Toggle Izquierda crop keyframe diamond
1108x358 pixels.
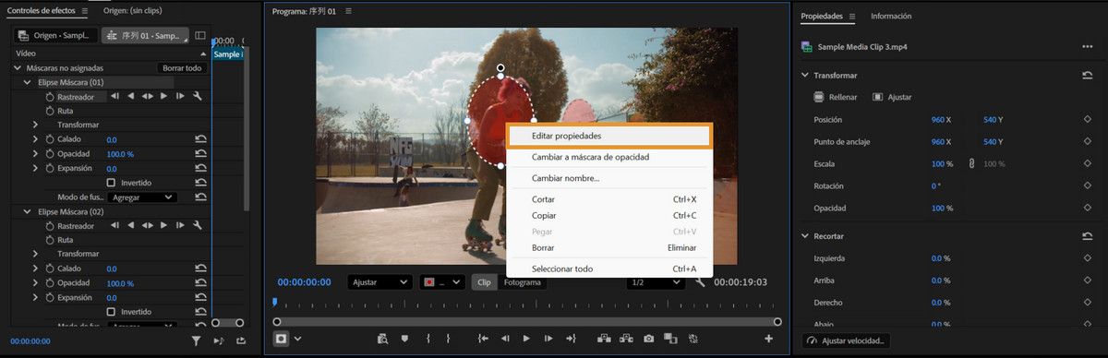click(x=1088, y=258)
